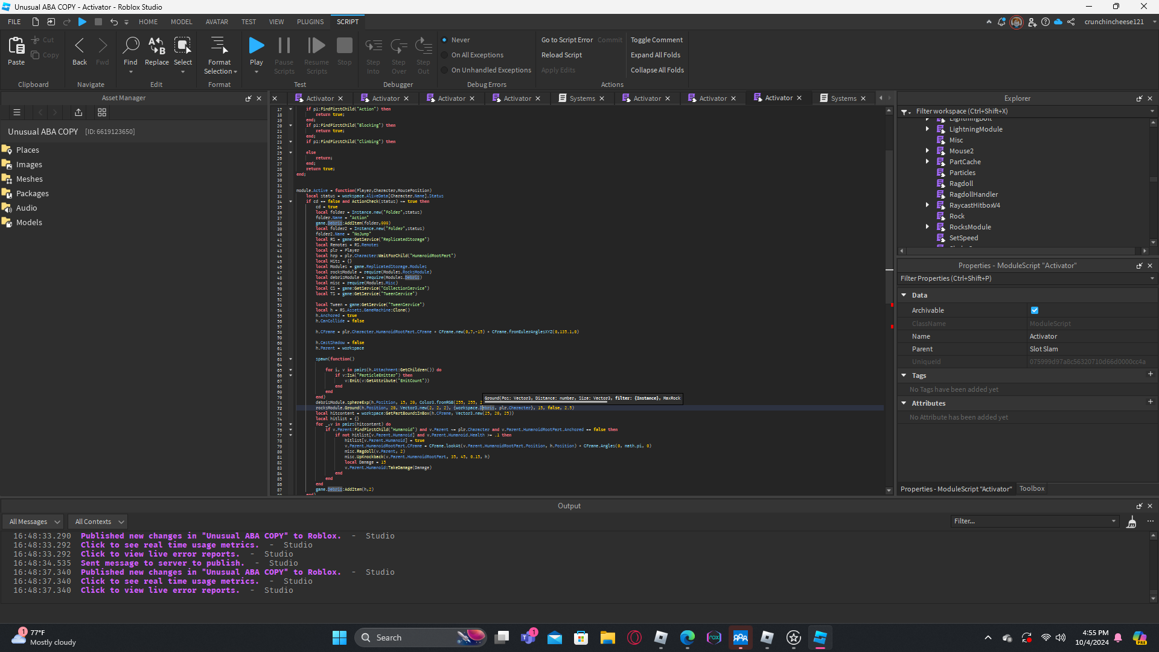
Task: Open the Microsoft Edge taskbar icon
Action: pos(688,638)
